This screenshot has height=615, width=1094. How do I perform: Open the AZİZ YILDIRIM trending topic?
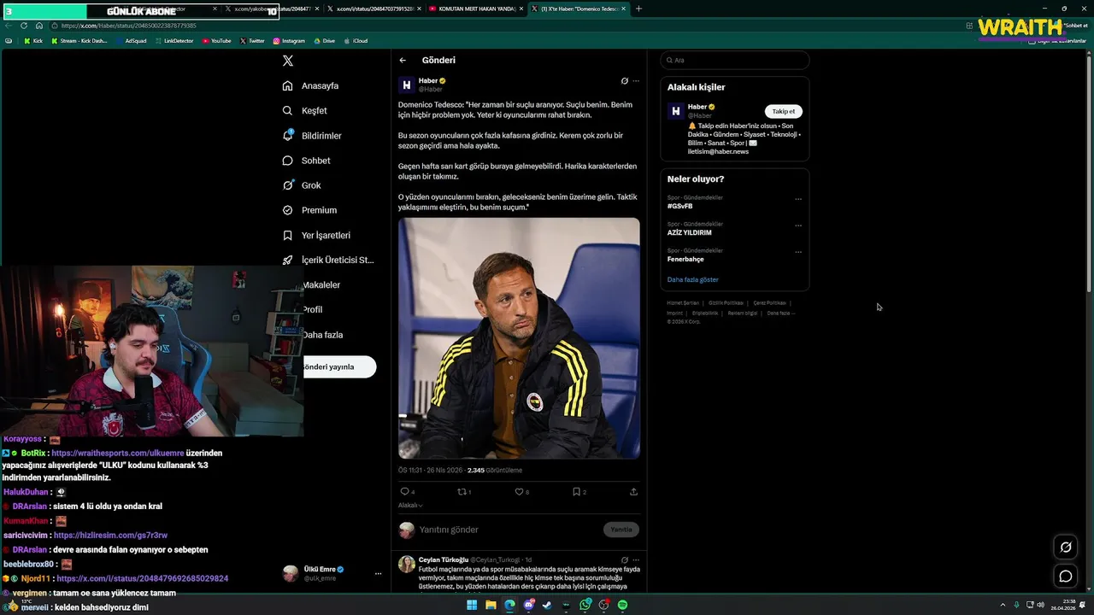tap(690, 232)
